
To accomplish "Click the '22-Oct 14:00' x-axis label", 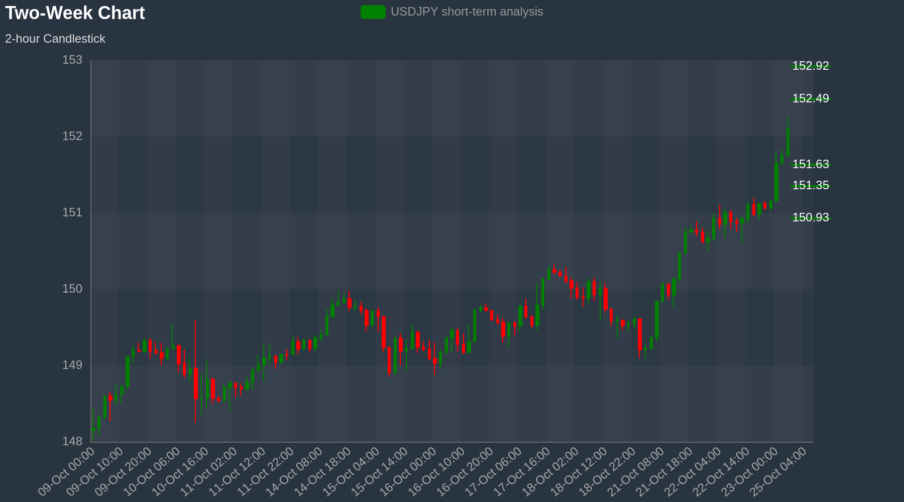I will pos(722,472).
